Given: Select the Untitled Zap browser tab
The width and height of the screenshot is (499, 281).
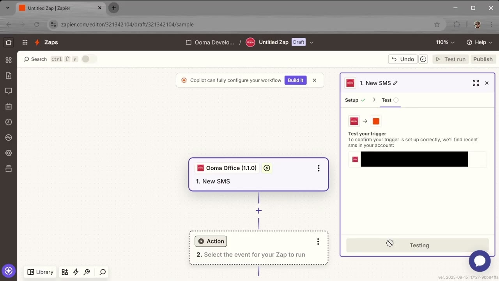Looking at the screenshot, I should coord(60,8).
